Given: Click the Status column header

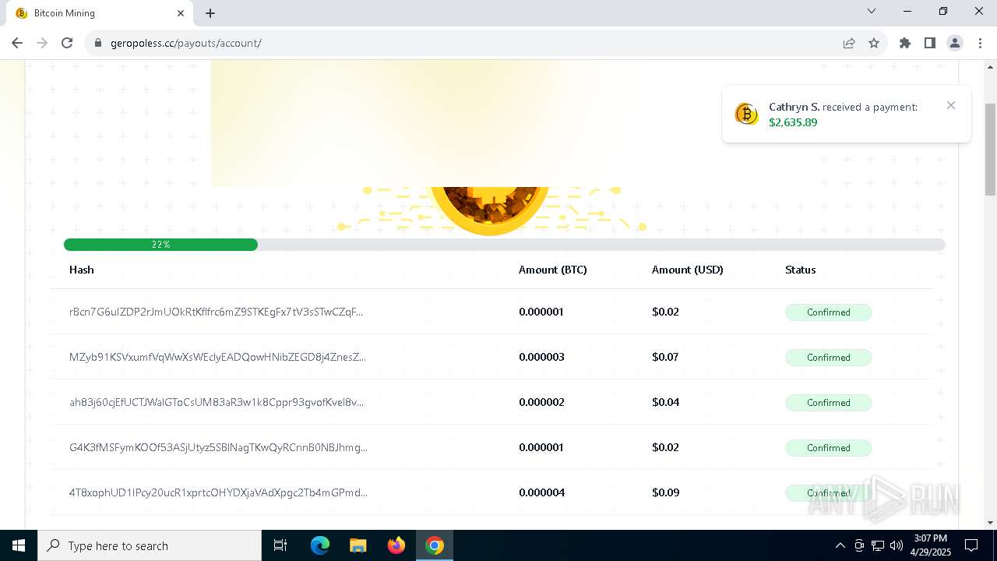Looking at the screenshot, I should (x=801, y=270).
